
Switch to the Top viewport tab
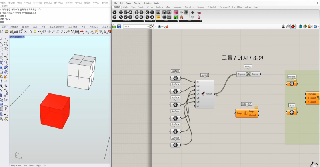(25, 165)
